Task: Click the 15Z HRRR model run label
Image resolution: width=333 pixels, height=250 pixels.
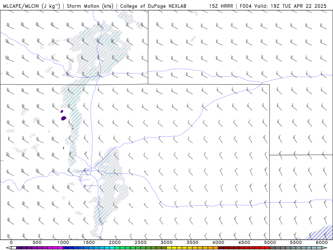Action: (x=221, y=6)
